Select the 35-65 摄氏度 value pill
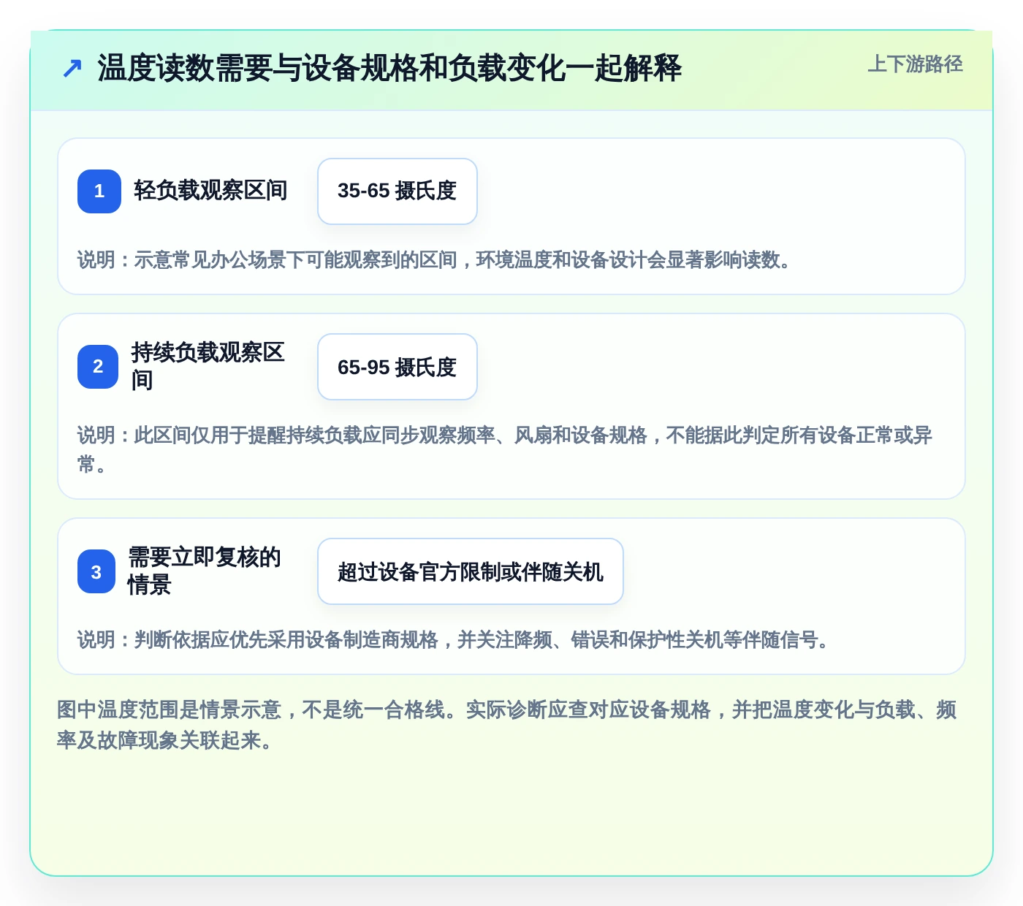Screen dimensions: 1023x906 [398, 191]
